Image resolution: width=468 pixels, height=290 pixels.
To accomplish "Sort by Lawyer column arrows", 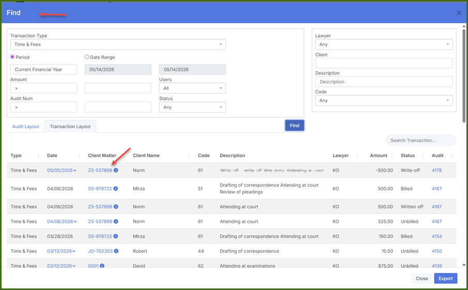I will coord(357,156).
